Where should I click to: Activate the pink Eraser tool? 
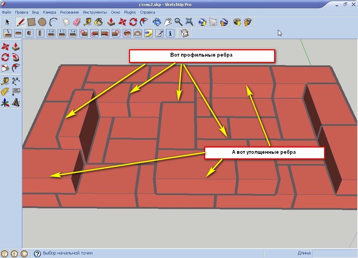click(77, 22)
